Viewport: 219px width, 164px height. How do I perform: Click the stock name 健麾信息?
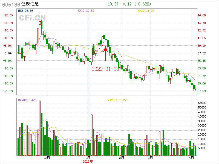pyautogui.click(x=31, y=4)
